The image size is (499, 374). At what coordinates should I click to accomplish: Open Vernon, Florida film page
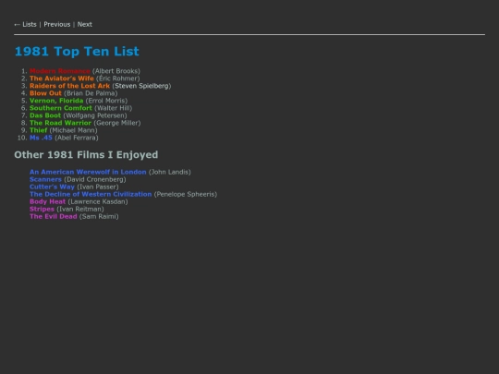56,101
